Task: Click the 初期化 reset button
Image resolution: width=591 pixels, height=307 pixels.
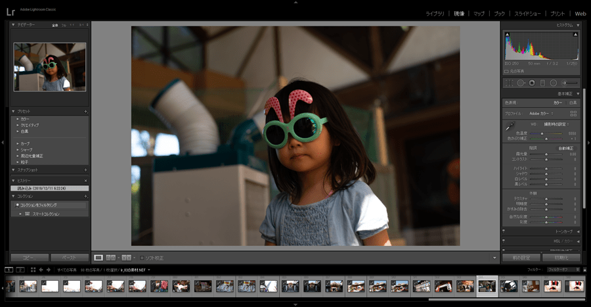Action: 562,258
